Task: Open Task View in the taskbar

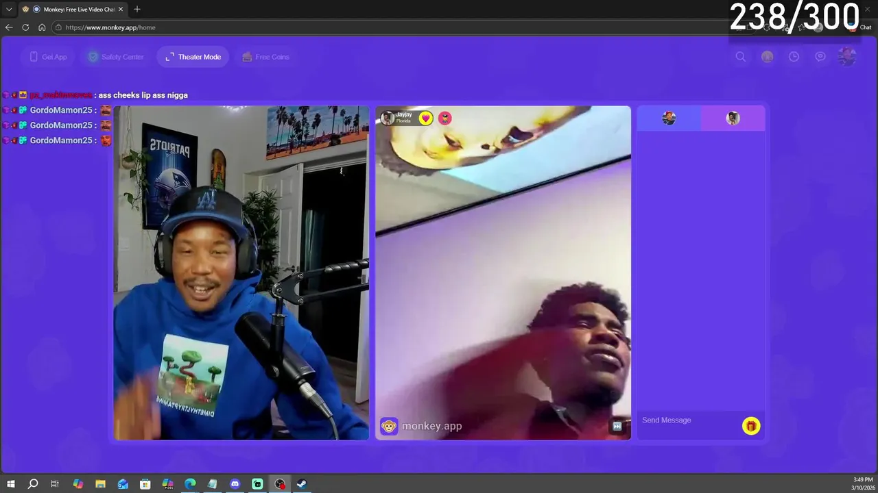Action: click(55, 484)
